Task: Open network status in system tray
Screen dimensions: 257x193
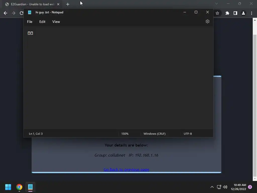Action: 219,187
